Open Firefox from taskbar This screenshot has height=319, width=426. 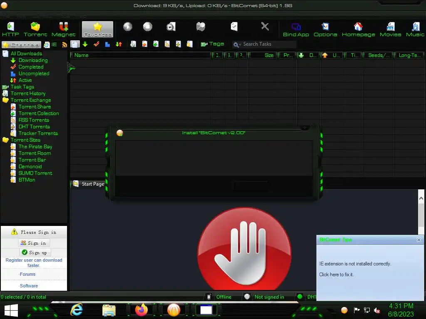tap(141, 310)
